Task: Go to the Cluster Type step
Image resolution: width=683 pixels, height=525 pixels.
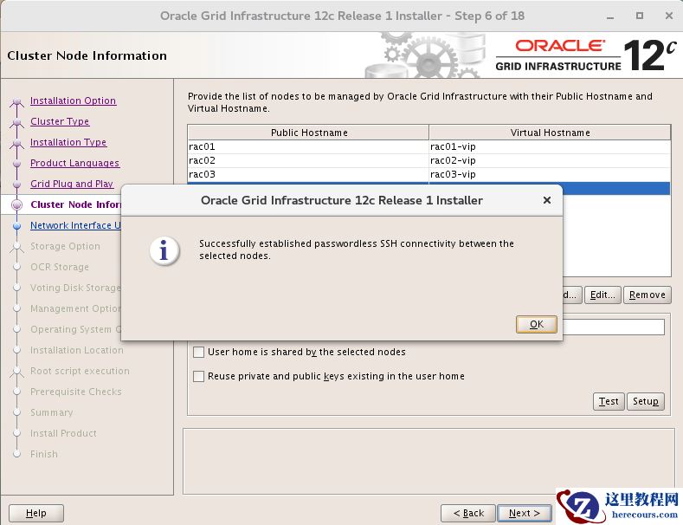Action: pos(60,121)
